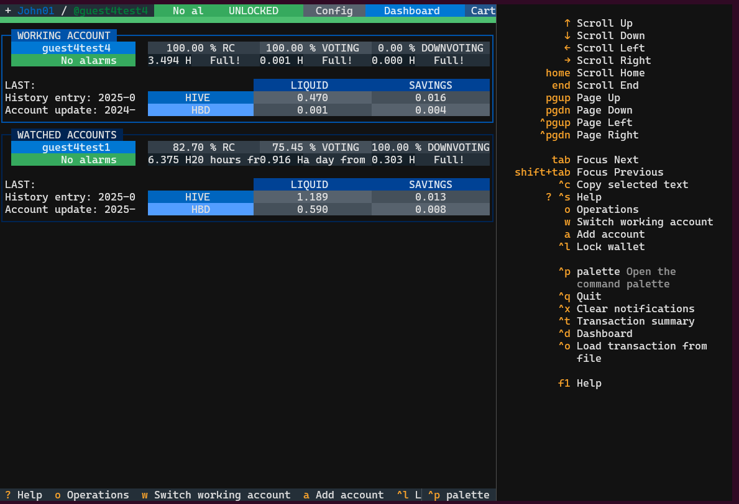Select 100.00 % DOWNVOTING cell for guest4test1
The width and height of the screenshot is (739, 504).
[431, 147]
